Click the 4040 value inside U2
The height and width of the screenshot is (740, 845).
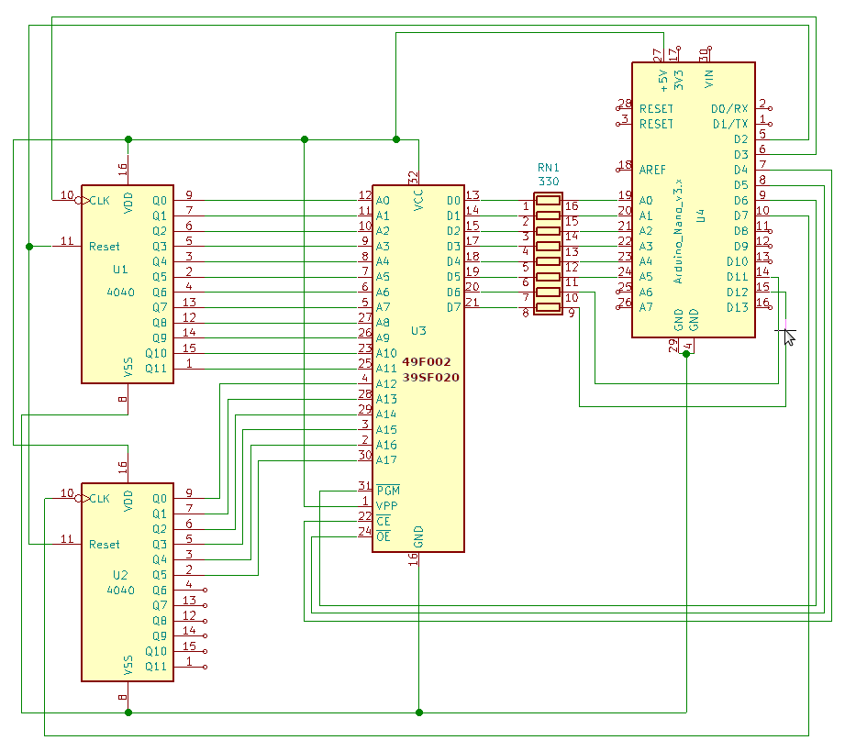pos(120,591)
